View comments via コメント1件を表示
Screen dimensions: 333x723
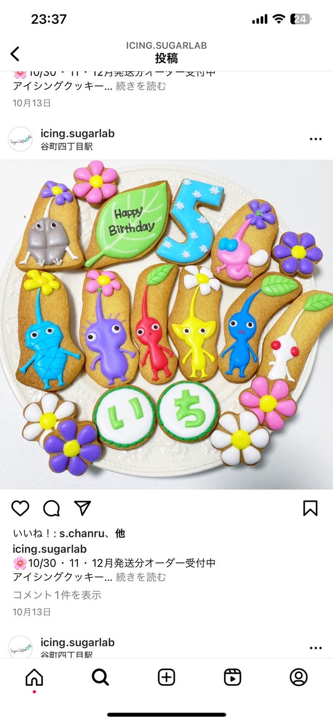point(57,595)
